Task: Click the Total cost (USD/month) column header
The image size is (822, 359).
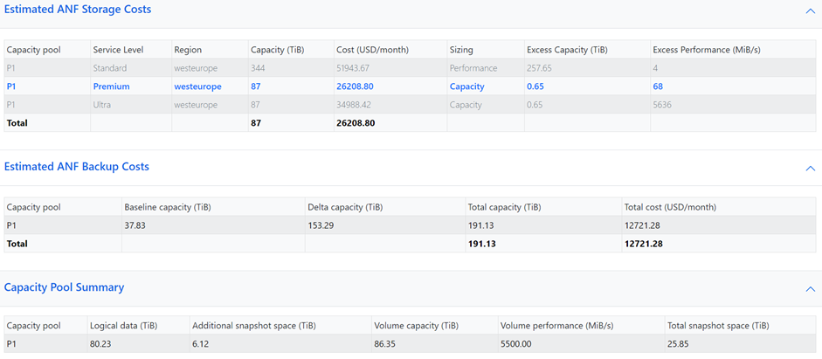Action: pos(671,207)
